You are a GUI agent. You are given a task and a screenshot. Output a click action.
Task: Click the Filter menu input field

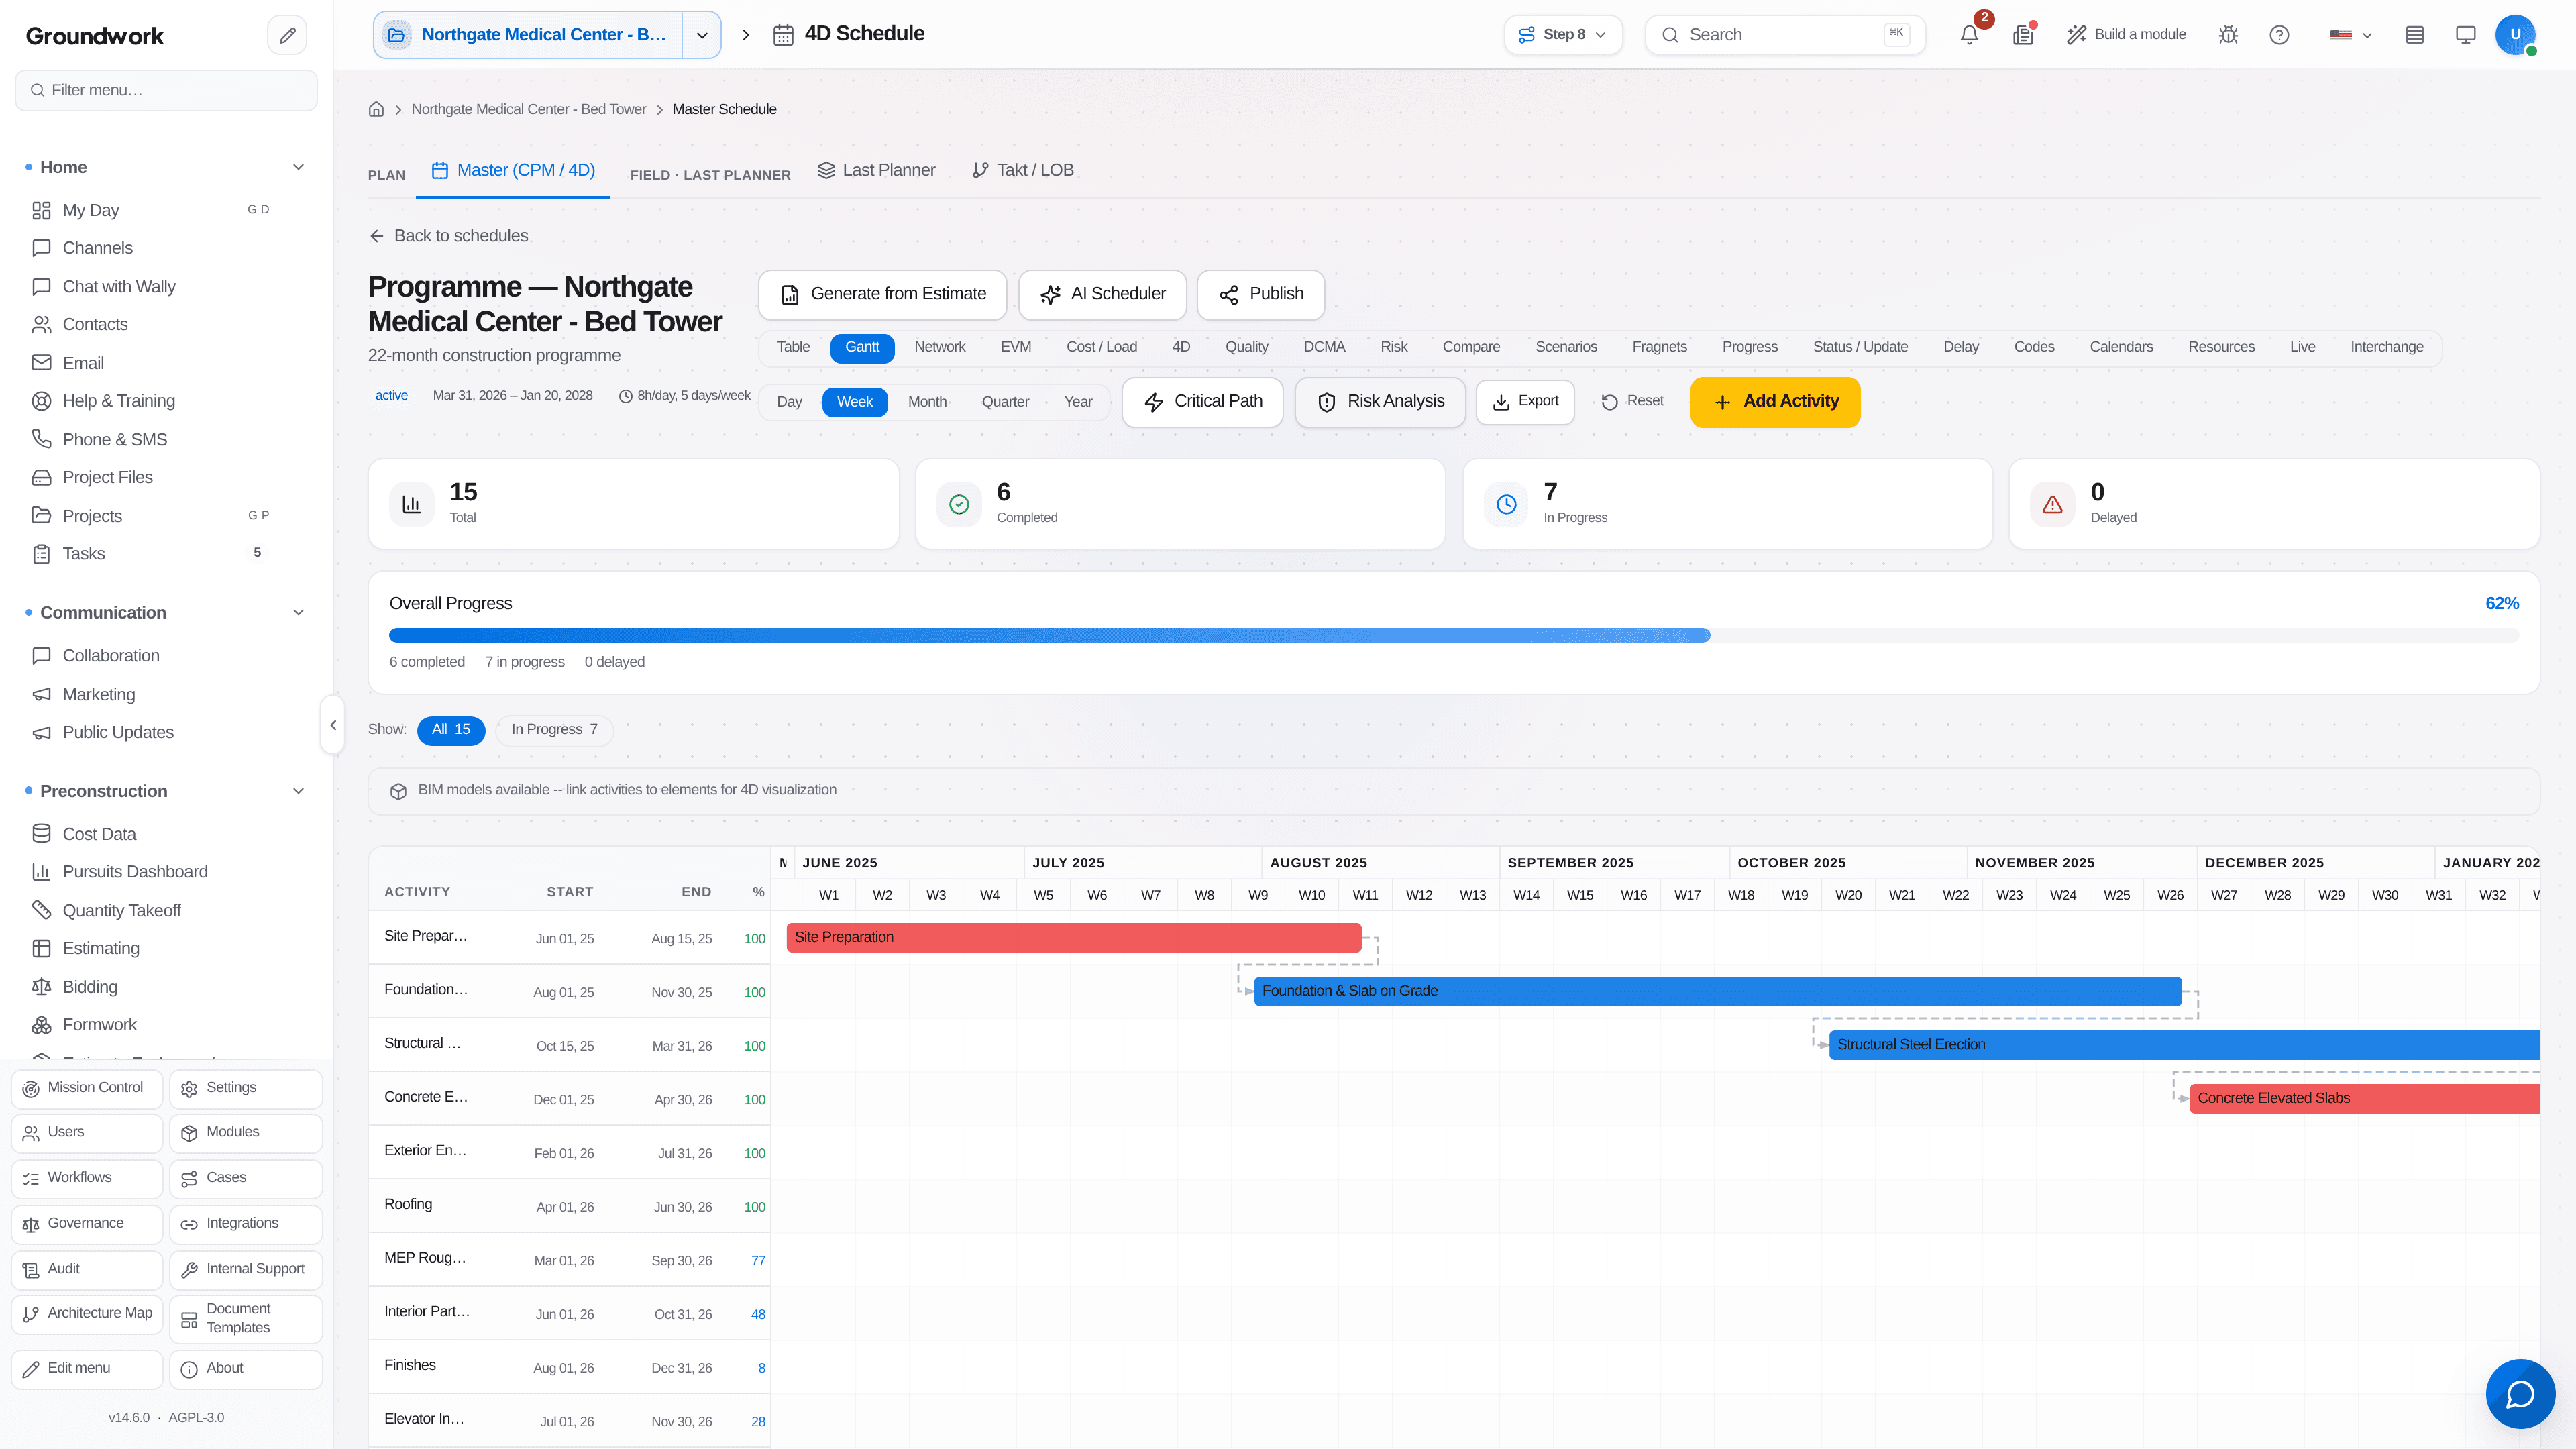tap(166, 90)
